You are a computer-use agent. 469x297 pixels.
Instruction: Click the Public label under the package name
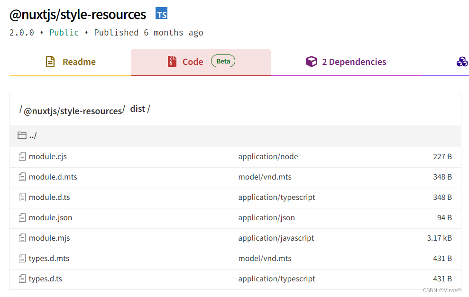coord(64,32)
